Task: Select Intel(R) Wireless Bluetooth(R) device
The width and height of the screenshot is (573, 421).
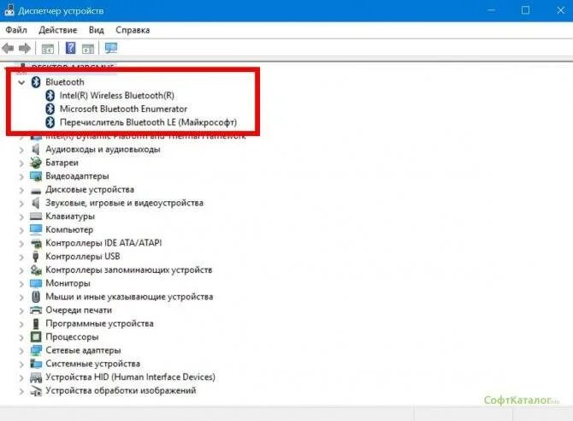Action: [x=117, y=96]
